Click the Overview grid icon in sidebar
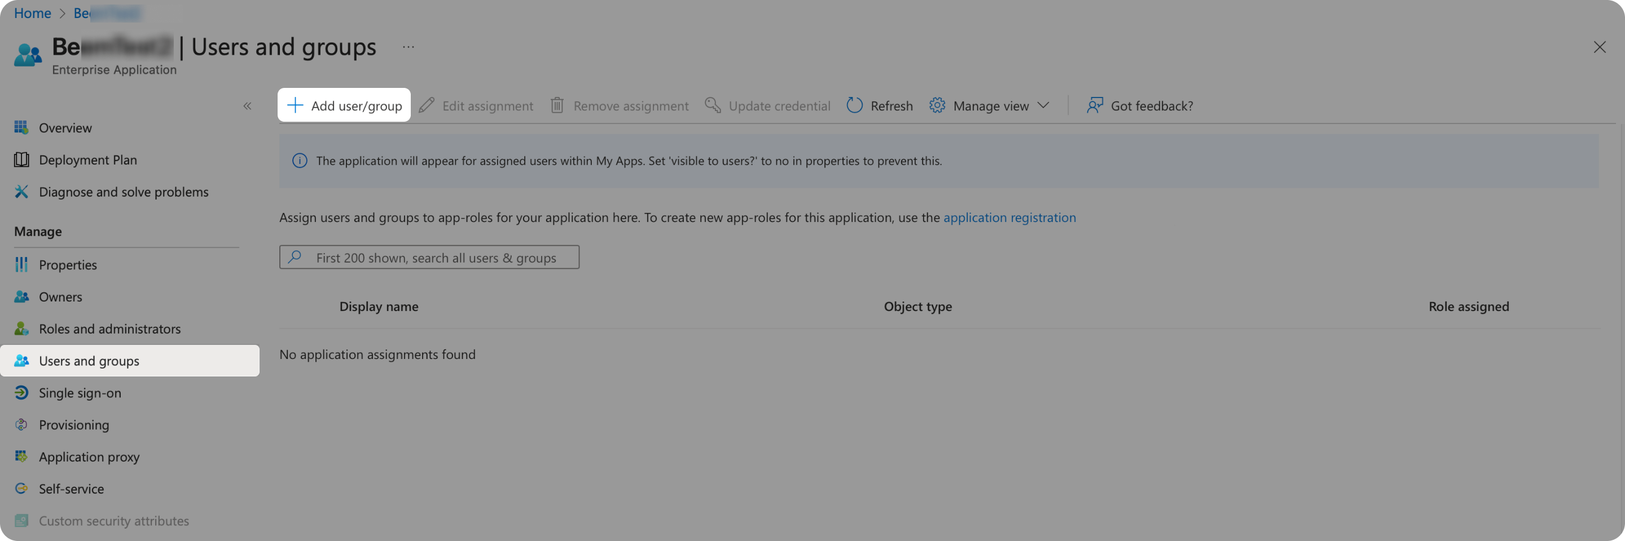 pyautogui.click(x=21, y=128)
